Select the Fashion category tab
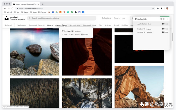The height and width of the screenshot is (110, 176). pos(125,25)
